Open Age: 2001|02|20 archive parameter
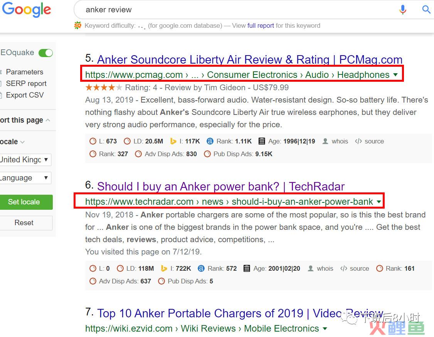This screenshot has height=337, width=434. (272, 268)
